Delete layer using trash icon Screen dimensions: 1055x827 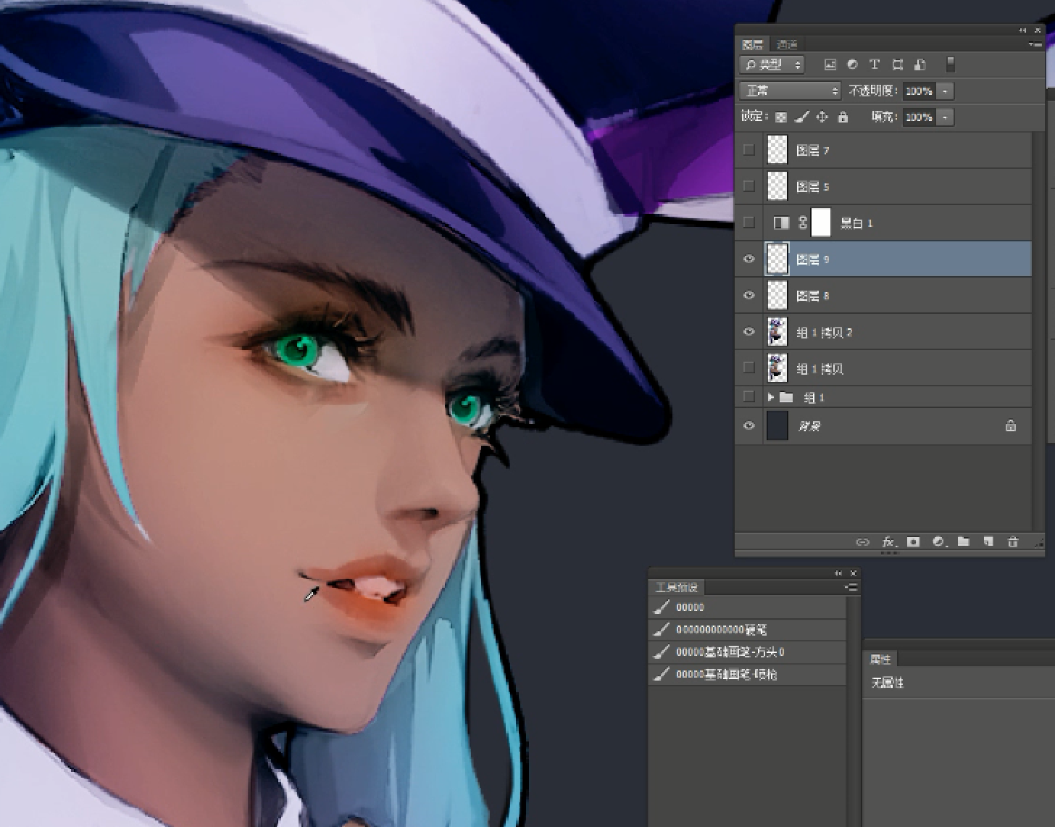pos(1013,541)
